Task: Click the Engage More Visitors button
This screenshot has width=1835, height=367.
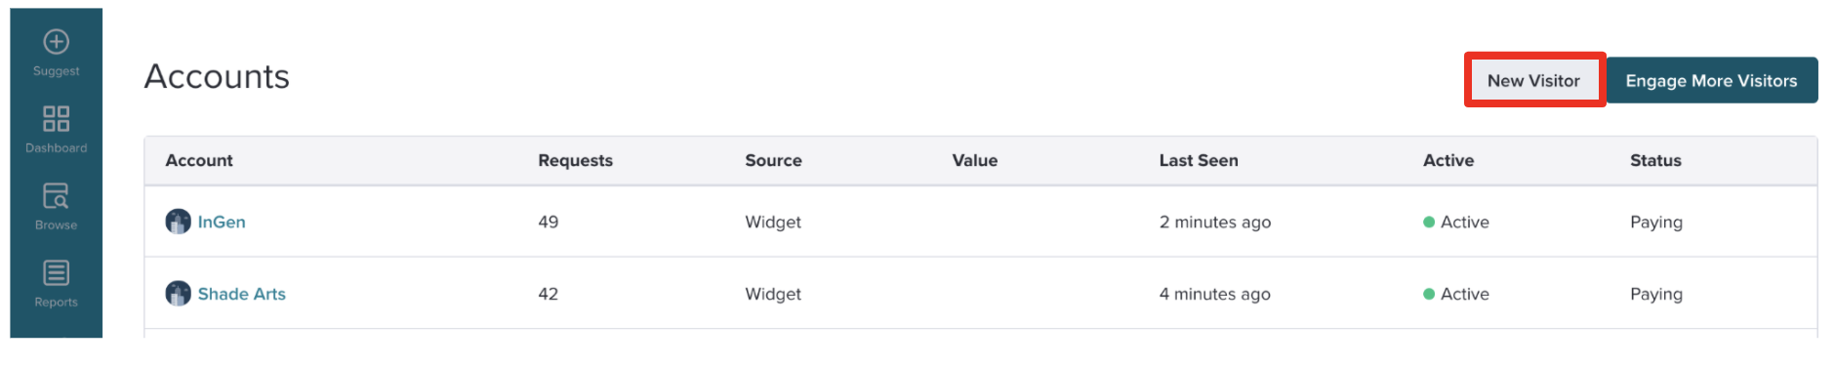Action: tap(1711, 80)
